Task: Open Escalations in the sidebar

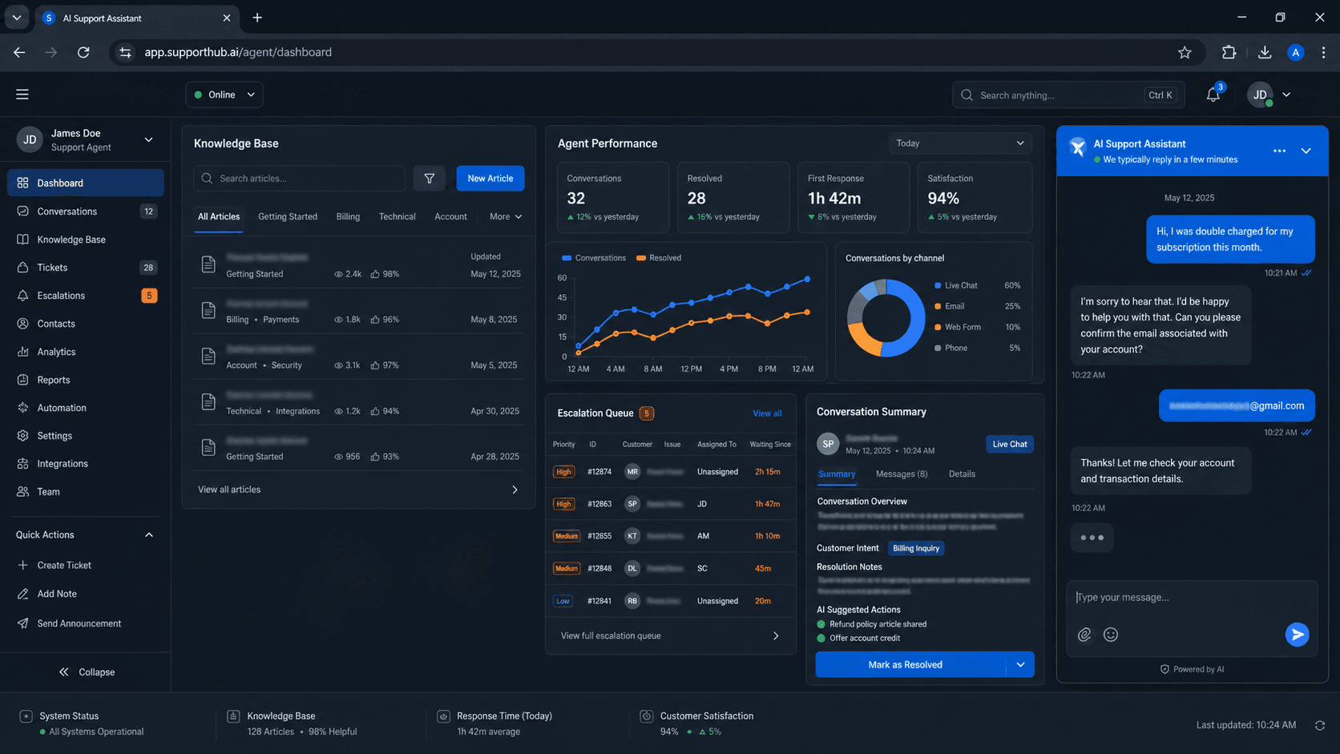Action: coord(86,296)
